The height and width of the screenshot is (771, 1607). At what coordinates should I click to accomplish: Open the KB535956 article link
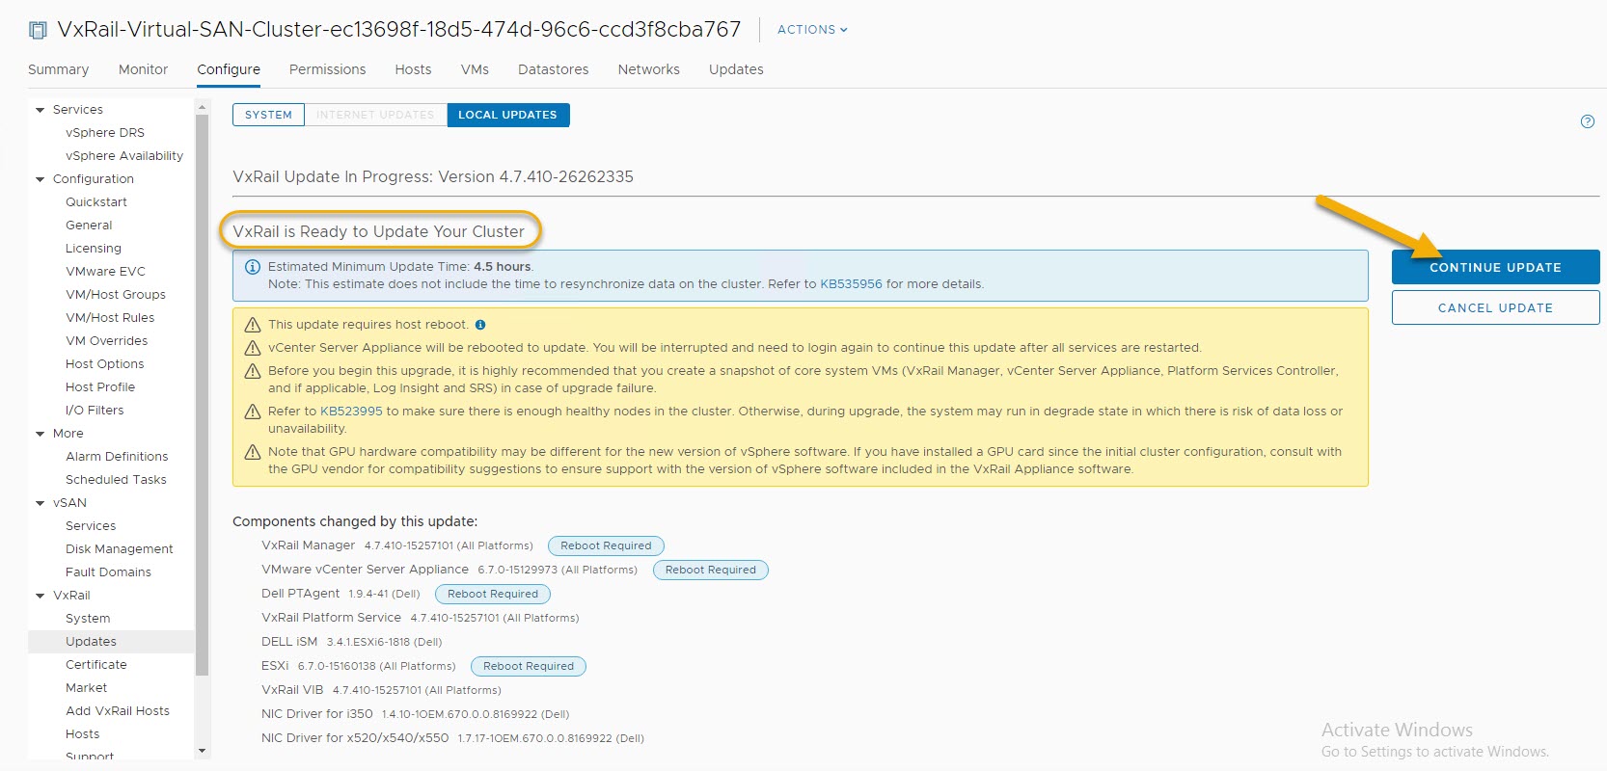851,284
